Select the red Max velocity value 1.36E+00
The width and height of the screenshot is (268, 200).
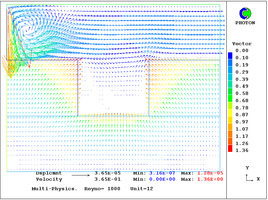210,179
